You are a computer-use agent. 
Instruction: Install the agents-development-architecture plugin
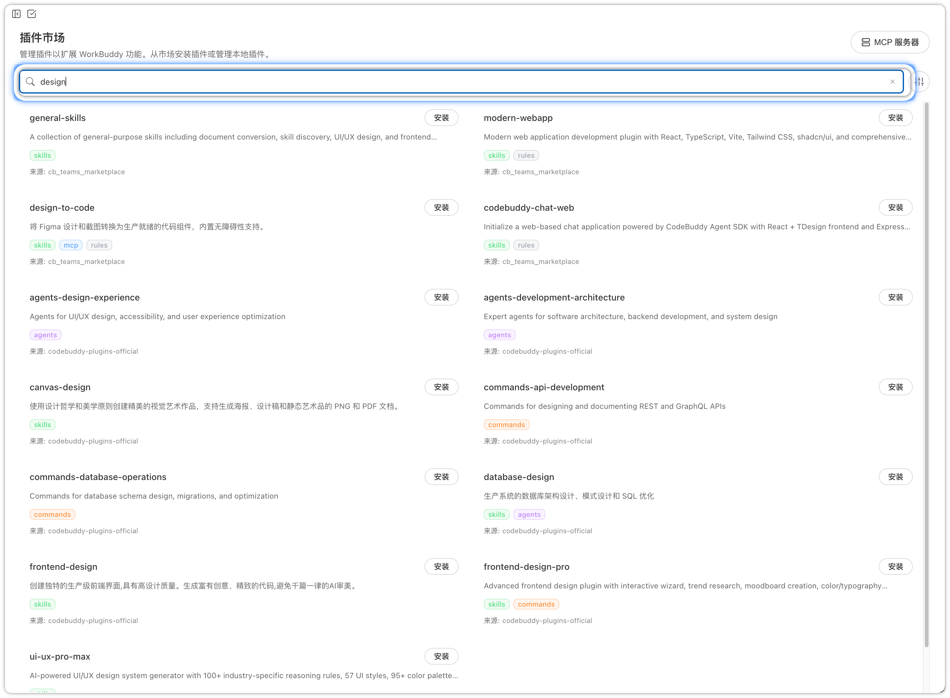pos(895,297)
